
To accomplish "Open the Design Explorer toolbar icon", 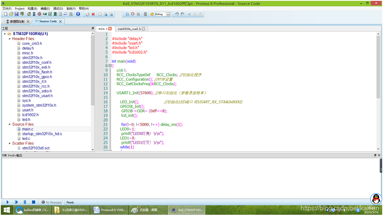I will coord(55,14).
